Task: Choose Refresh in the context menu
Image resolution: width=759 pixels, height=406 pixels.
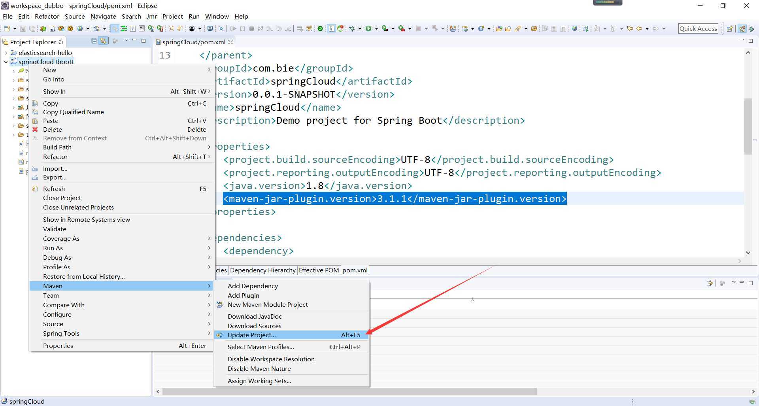Action: pos(122,189)
